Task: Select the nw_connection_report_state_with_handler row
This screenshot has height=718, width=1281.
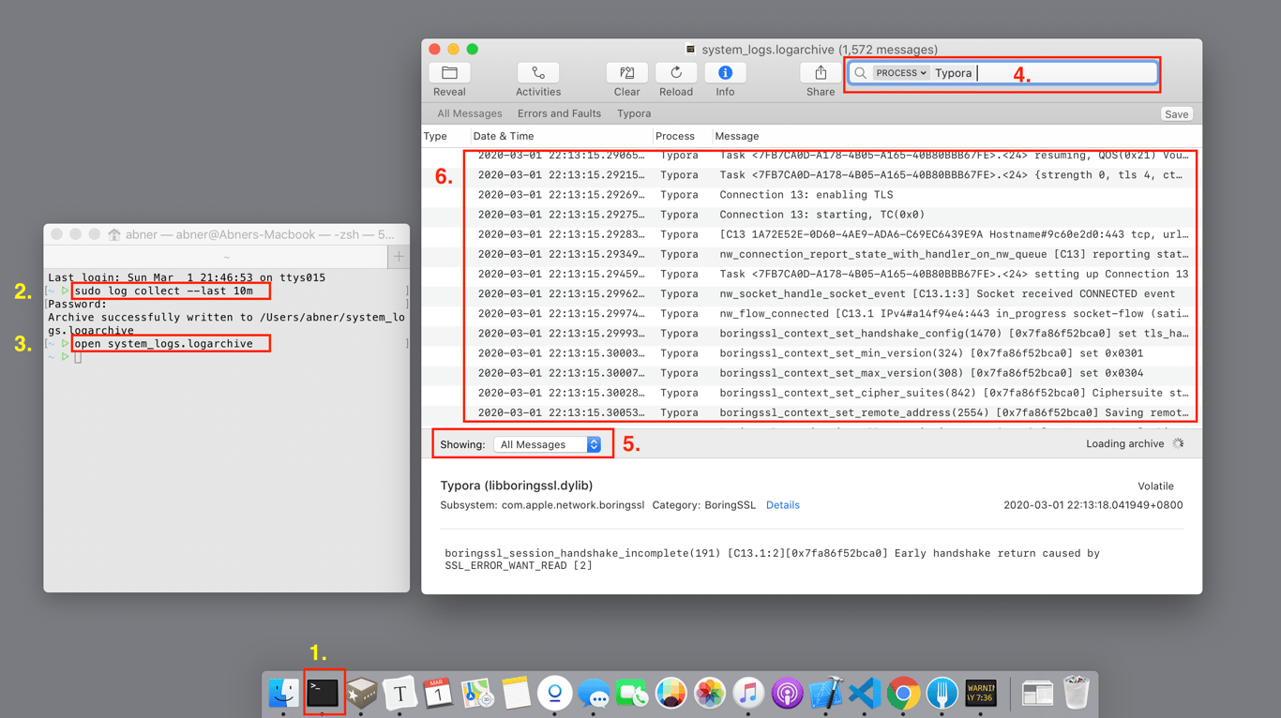Action: [811, 254]
